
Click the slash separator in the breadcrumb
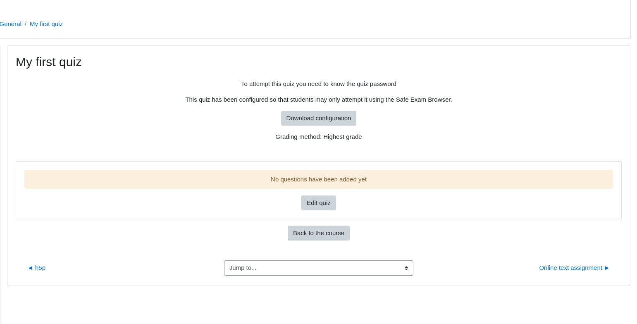pos(26,24)
